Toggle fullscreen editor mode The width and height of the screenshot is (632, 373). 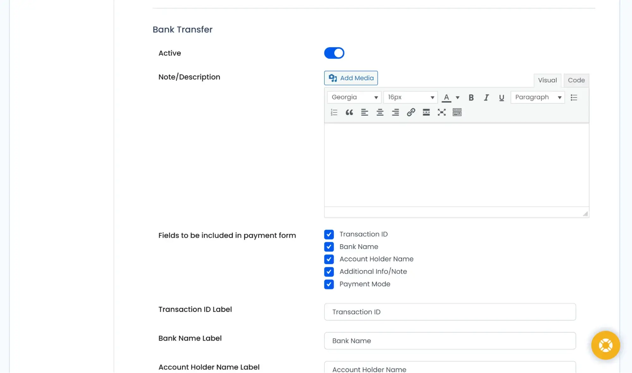click(441, 112)
